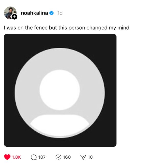Click the blue verified checkmark badge
163x164 pixels.
pyautogui.click(x=51, y=13)
